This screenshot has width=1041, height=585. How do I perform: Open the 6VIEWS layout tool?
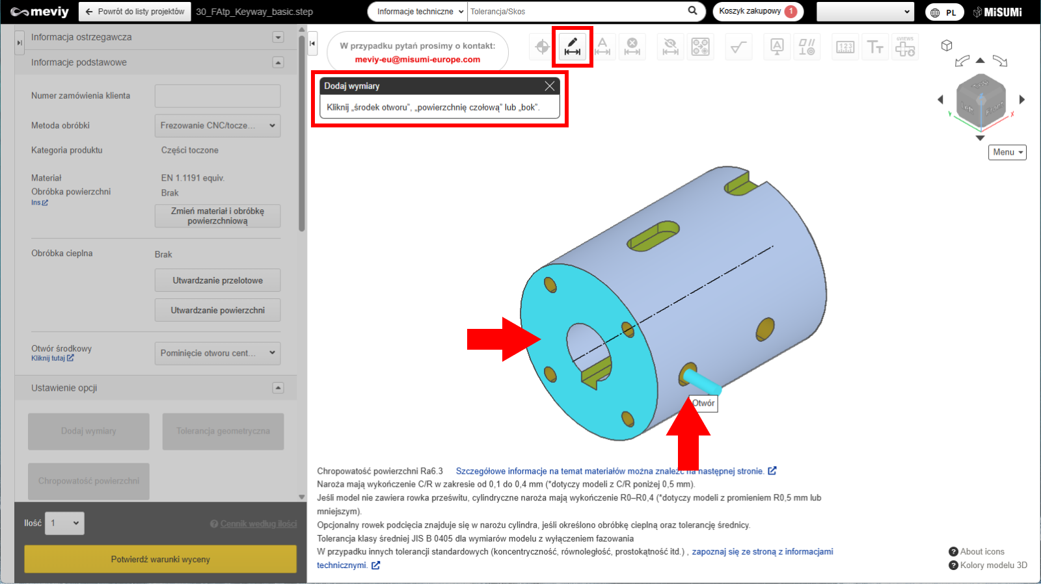905,47
